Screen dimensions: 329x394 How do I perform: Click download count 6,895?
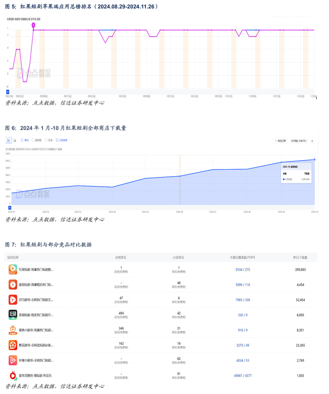pos(300,315)
